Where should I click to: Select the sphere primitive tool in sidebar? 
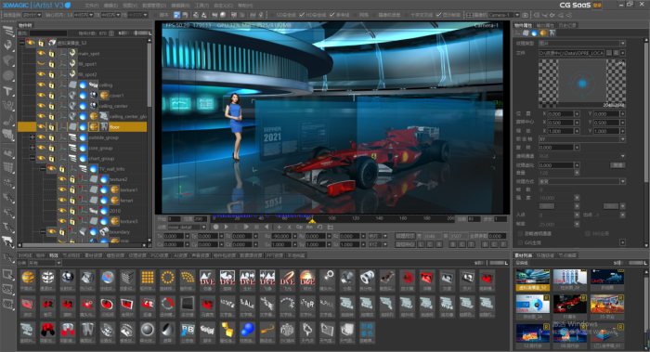click(x=7, y=76)
